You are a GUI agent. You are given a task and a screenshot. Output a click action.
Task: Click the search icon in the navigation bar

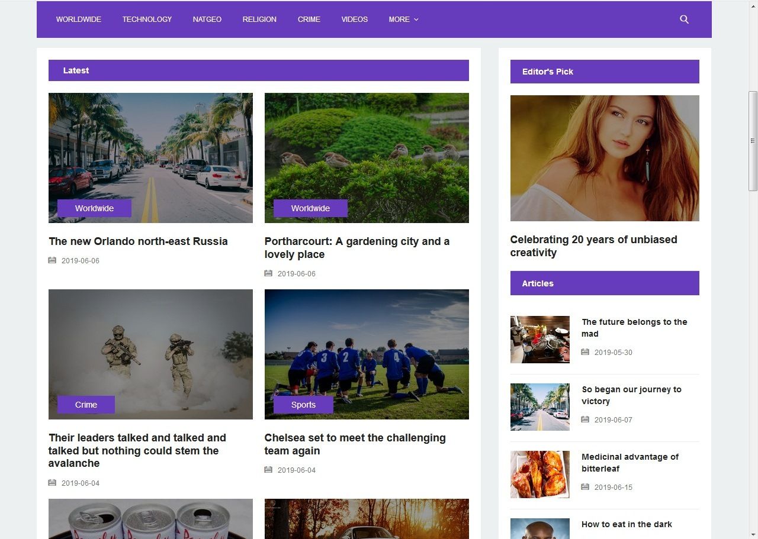pos(684,19)
